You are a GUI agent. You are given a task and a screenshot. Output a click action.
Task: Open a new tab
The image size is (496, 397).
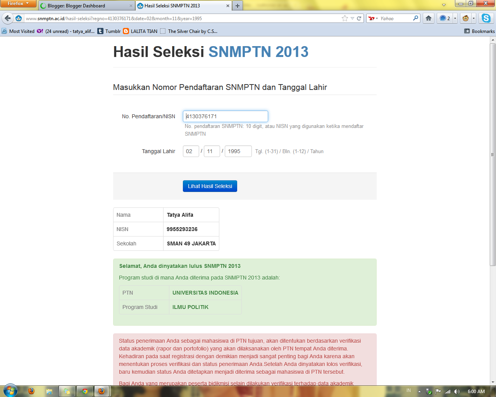click(238, 6)
